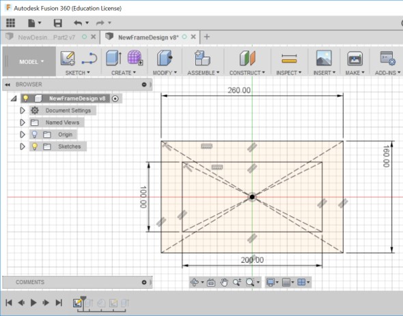Play the timeline from the start
The image size is (403, 316).
point(33,302)
